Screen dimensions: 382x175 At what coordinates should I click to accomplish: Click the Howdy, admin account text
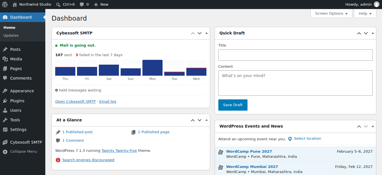(358, 5)
